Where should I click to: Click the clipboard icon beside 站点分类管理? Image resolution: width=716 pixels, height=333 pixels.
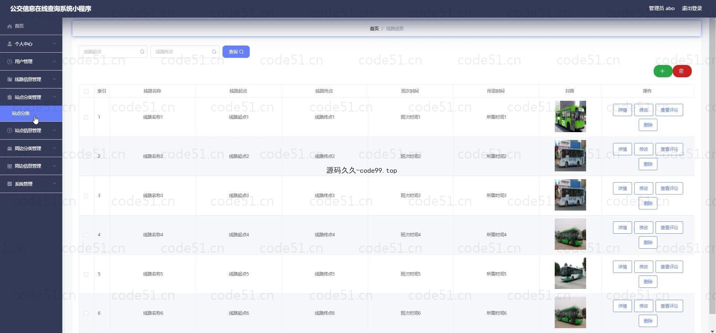pyautogui.click(x=10, y=97)
